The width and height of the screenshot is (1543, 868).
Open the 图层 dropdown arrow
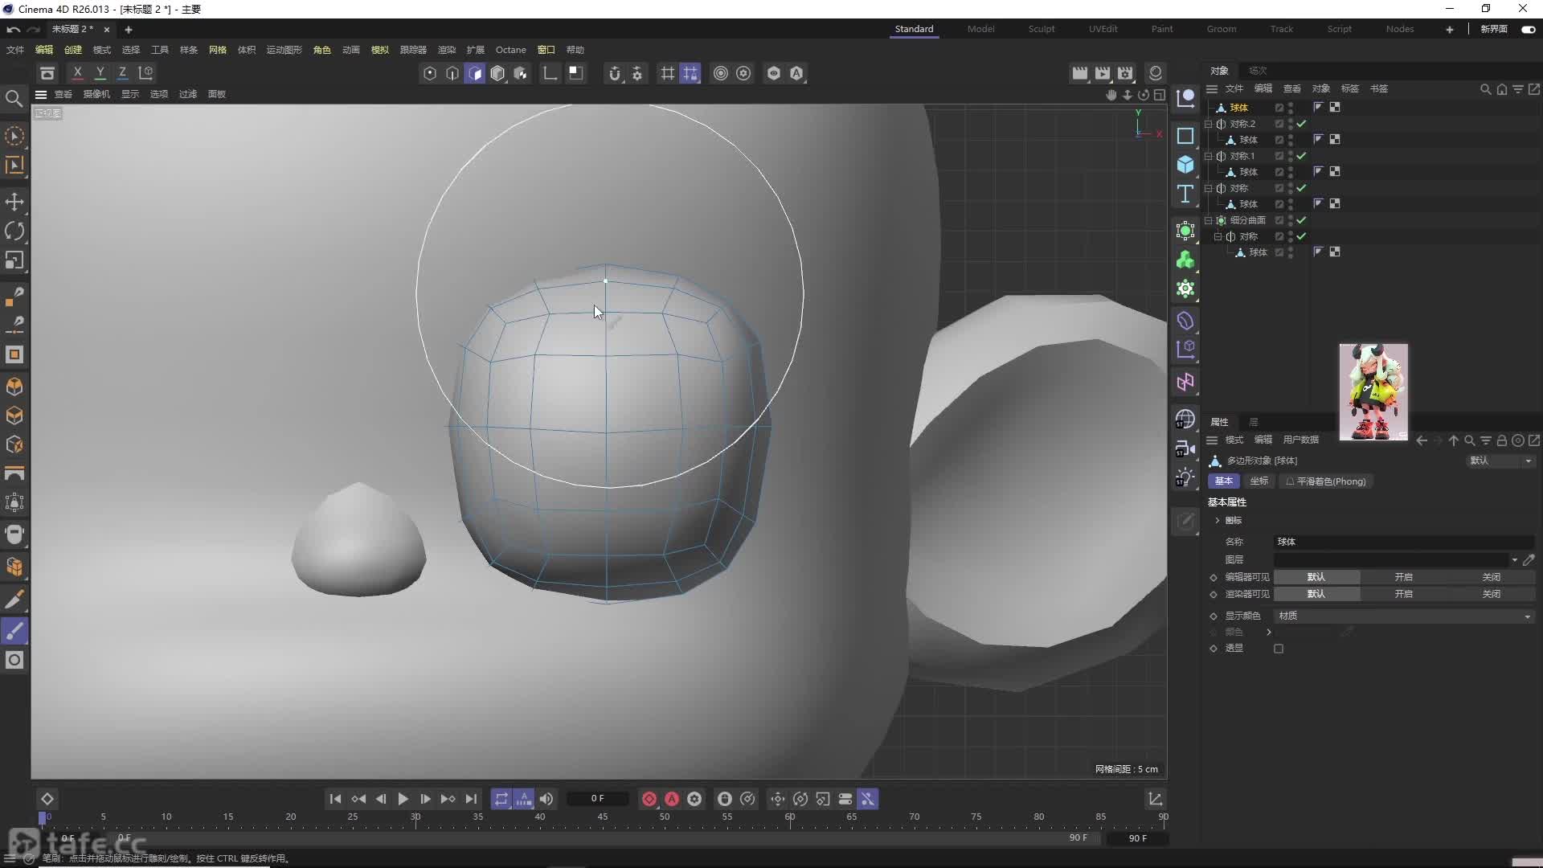coord(1514,560)
